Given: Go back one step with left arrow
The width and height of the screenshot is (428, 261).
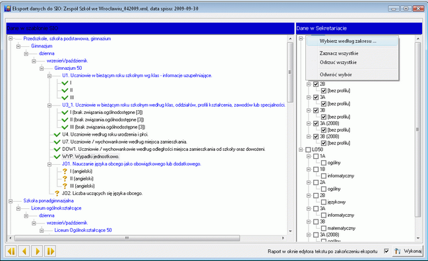Looking at the screenshot, I should click(24, 251).
